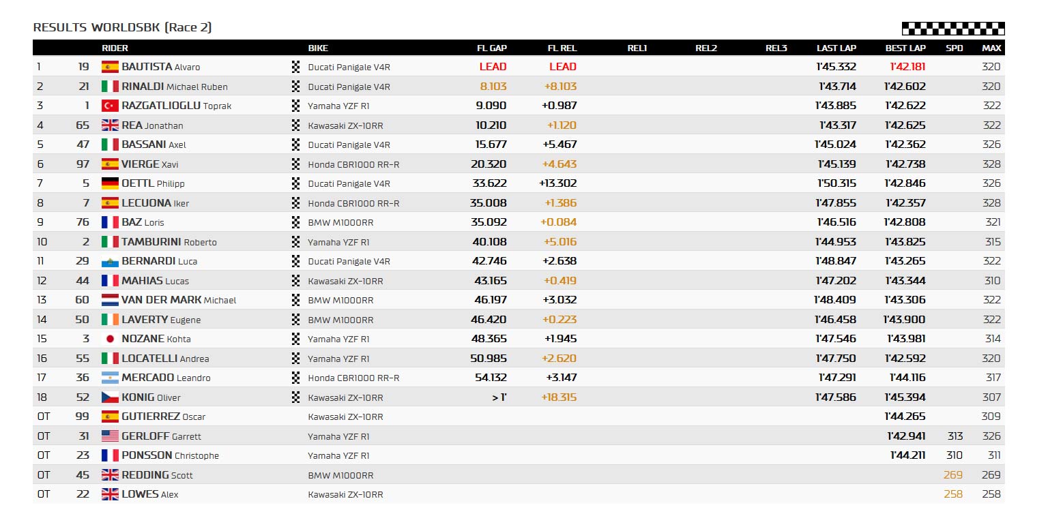Screen dimensions: 1048x514
Task: Click rider name REA Jonathan
Action: [152, 125]
